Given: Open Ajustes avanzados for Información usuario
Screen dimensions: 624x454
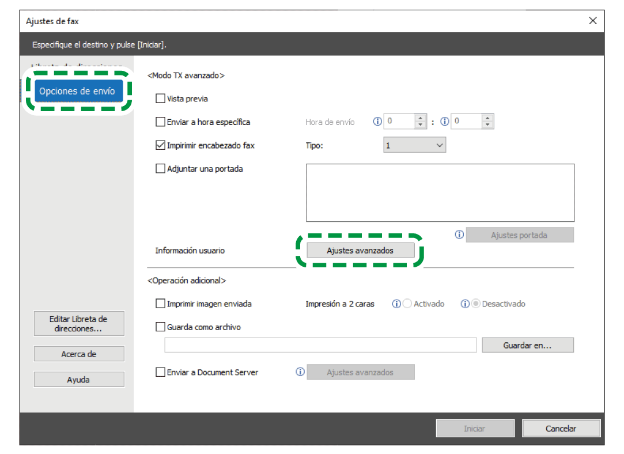Looking at the screenshot, I should click(x=360, y=251).
